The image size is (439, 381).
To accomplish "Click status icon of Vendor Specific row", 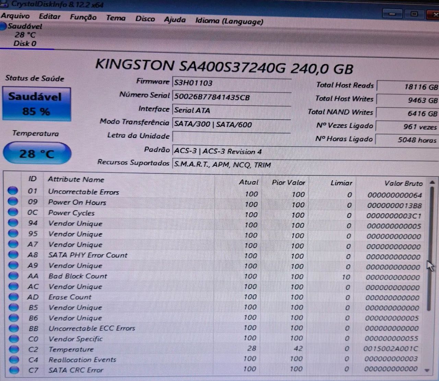I will [14, 338].
